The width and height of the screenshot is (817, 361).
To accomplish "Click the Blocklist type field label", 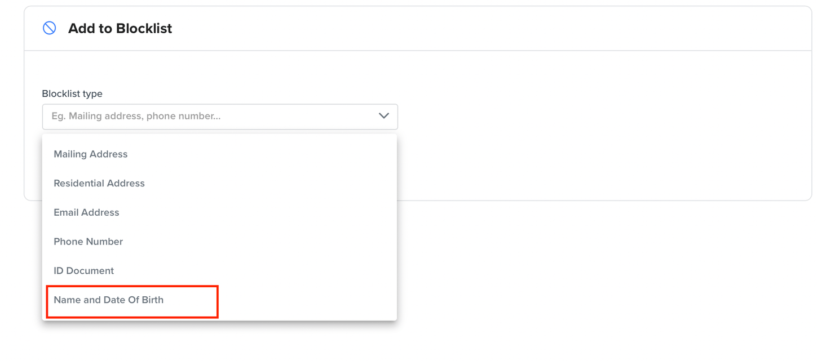I will coord(72,93).
